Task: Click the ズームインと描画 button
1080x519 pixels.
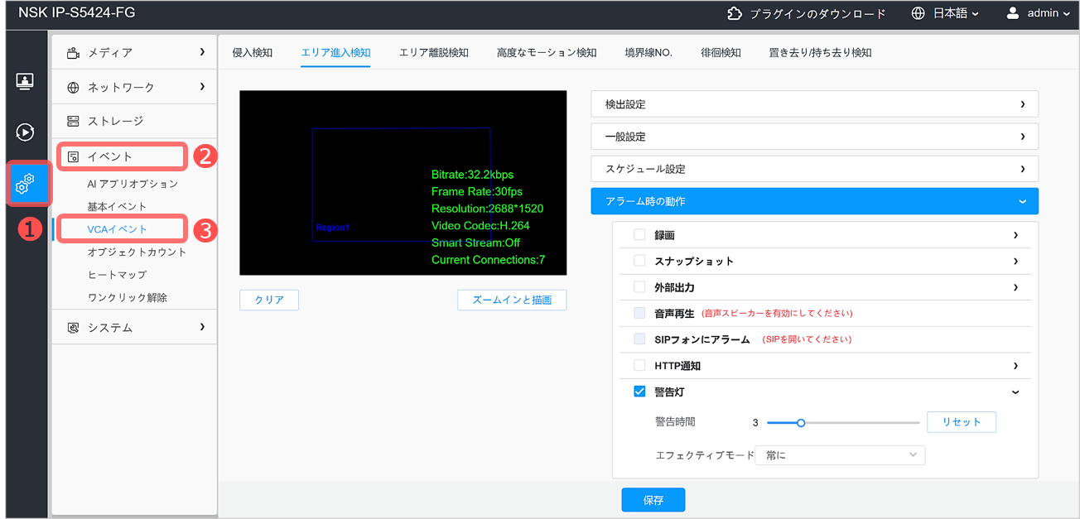Action: 511,300
